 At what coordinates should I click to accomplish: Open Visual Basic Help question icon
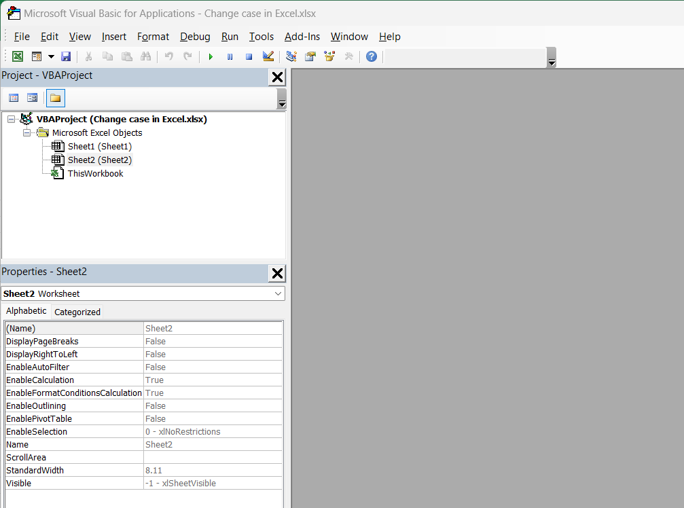pos(372,56)
